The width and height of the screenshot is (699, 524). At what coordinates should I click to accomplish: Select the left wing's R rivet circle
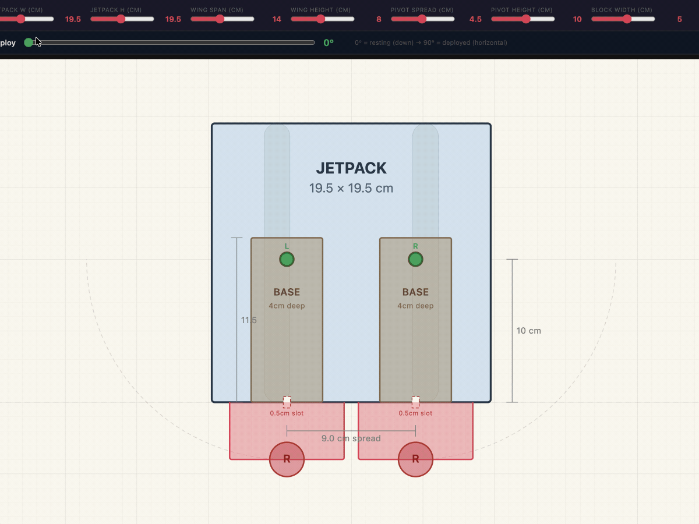click(x=287, y=459)
